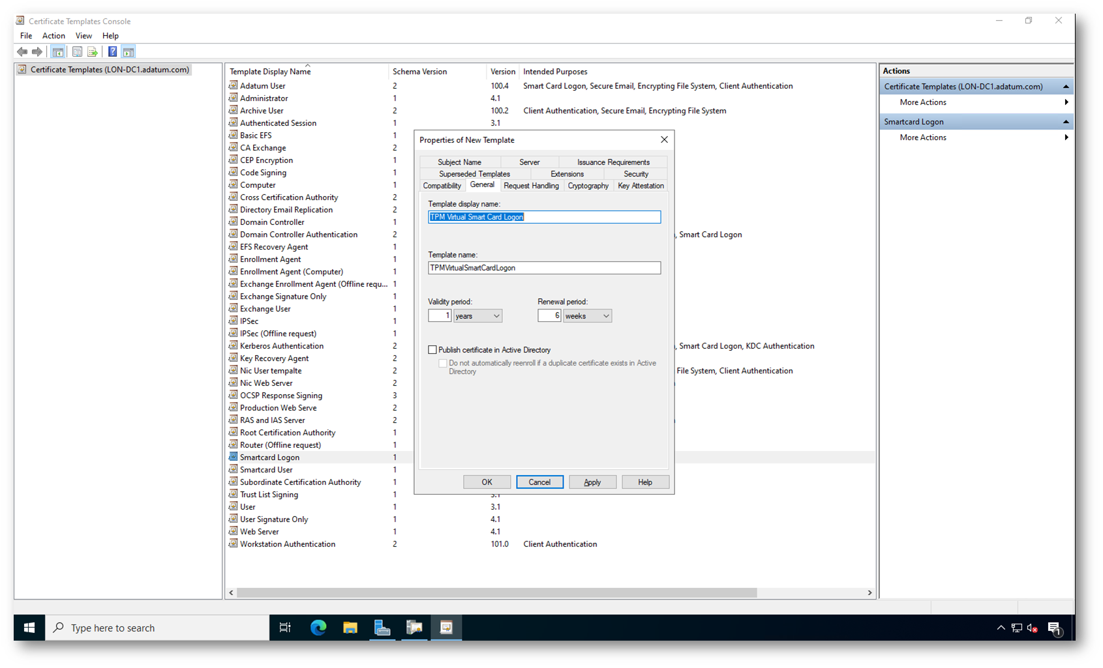Launch Microsoft Edge from the taskbar

pyautogui.click(x=318, y=628)
